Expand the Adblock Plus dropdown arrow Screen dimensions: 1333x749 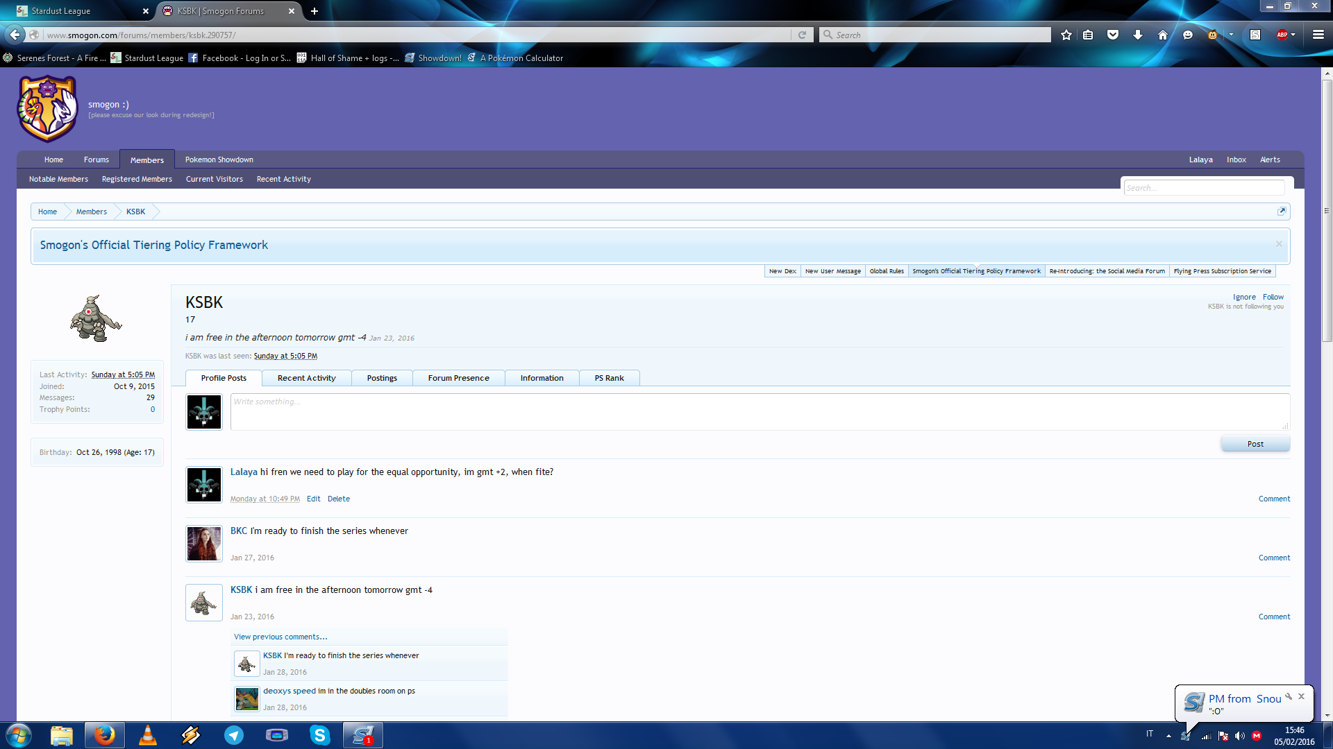coord(1293,35)
